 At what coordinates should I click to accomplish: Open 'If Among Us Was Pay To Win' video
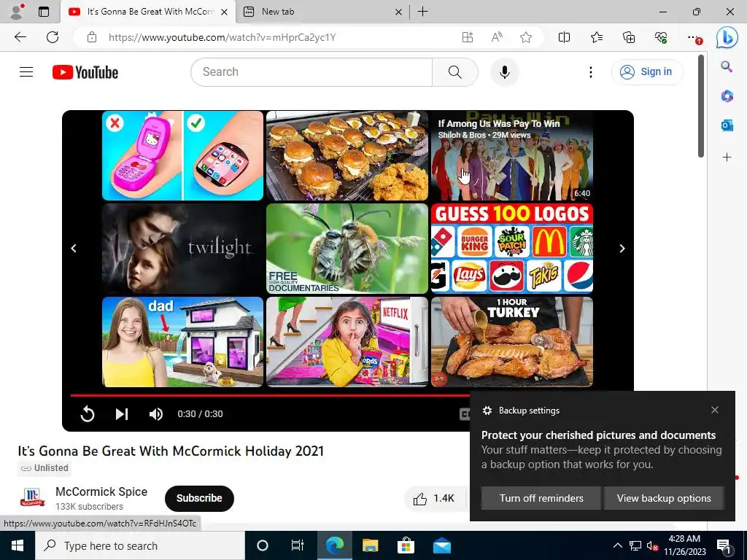[512, 156]
